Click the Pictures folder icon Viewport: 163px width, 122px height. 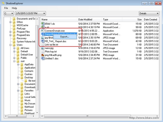tap(22, 110)
